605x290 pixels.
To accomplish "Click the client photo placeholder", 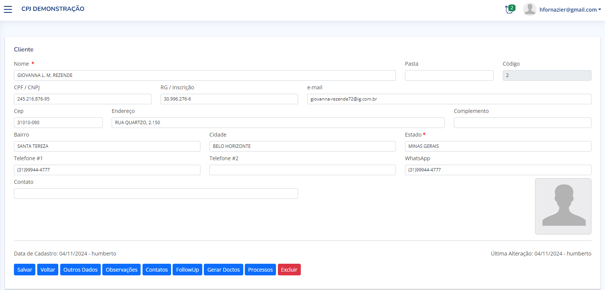I will click(563, 206).
